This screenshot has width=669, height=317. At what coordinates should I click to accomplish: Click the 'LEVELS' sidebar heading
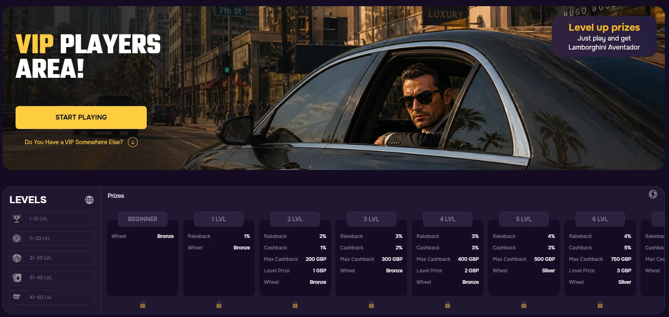(28, 200)
